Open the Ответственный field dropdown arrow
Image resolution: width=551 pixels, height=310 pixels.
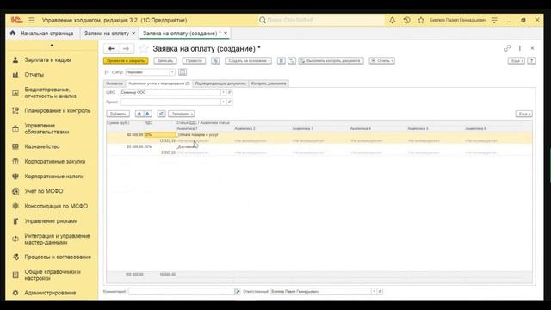pyautogui.click(x=374, y=291)
